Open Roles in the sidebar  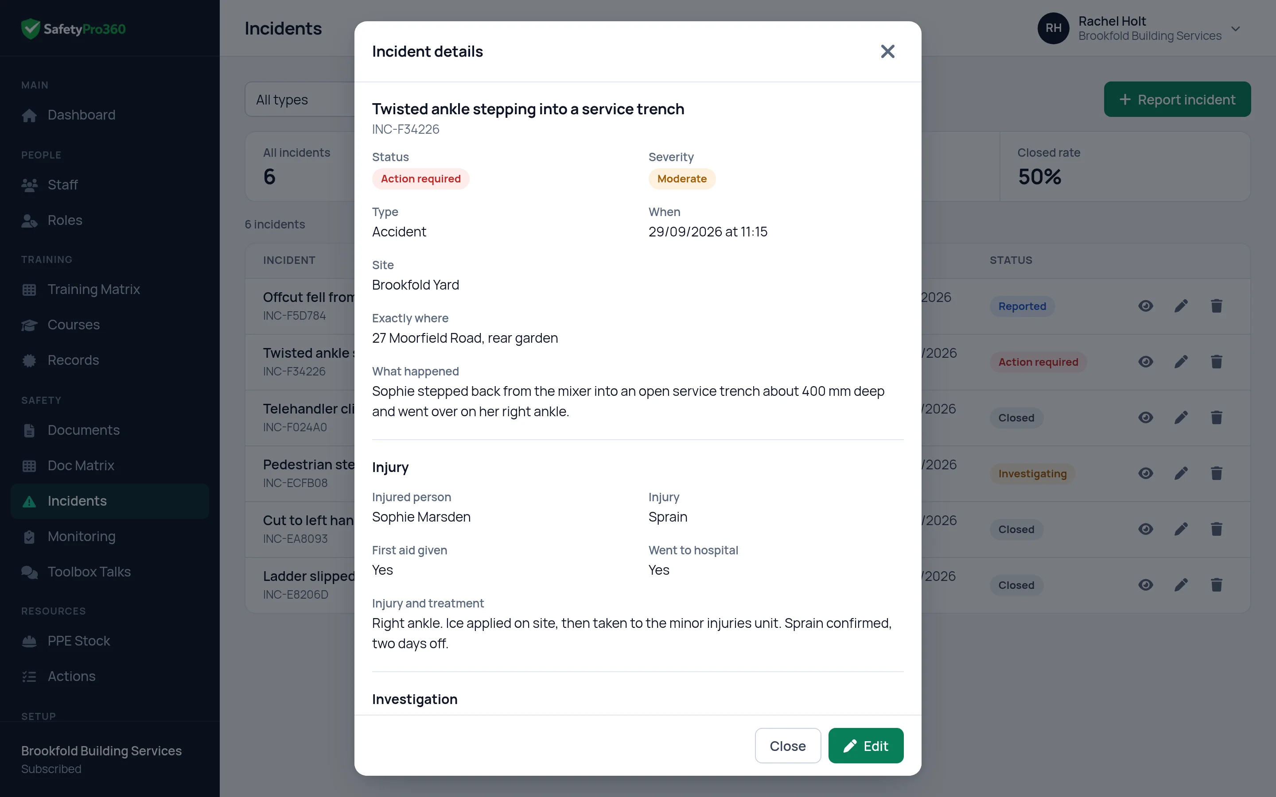[110, 221]
